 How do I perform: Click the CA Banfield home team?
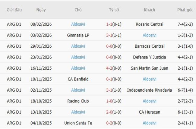point(78,79)
